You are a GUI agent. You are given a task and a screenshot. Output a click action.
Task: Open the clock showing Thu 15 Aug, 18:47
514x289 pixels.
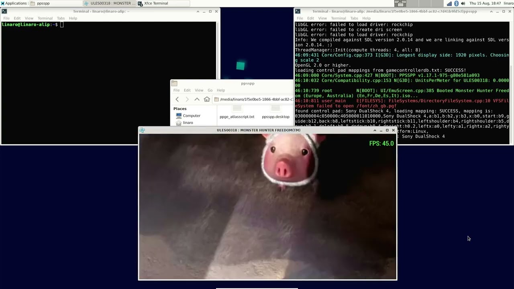[485, 3]
